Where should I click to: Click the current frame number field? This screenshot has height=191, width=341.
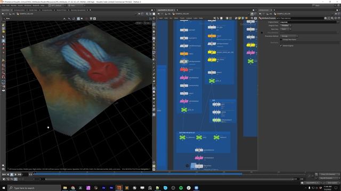25,175
